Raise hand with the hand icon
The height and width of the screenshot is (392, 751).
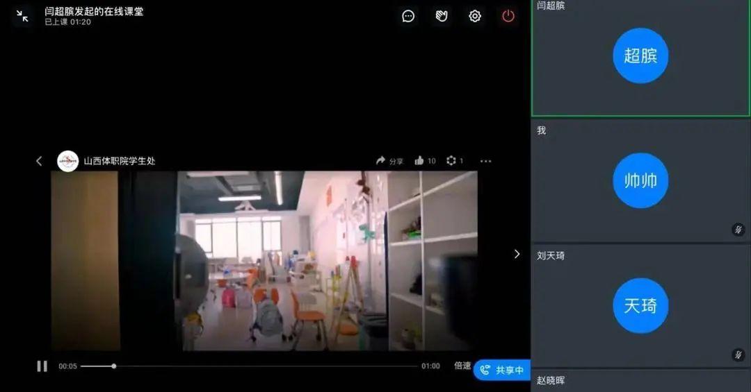(442, 16)
